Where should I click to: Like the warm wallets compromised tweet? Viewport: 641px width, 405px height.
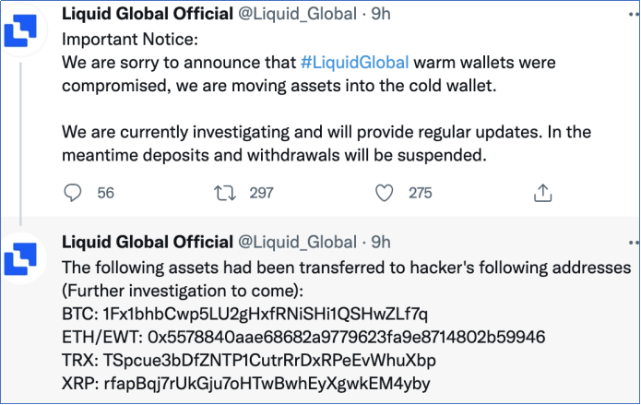[x=385, y=193]
